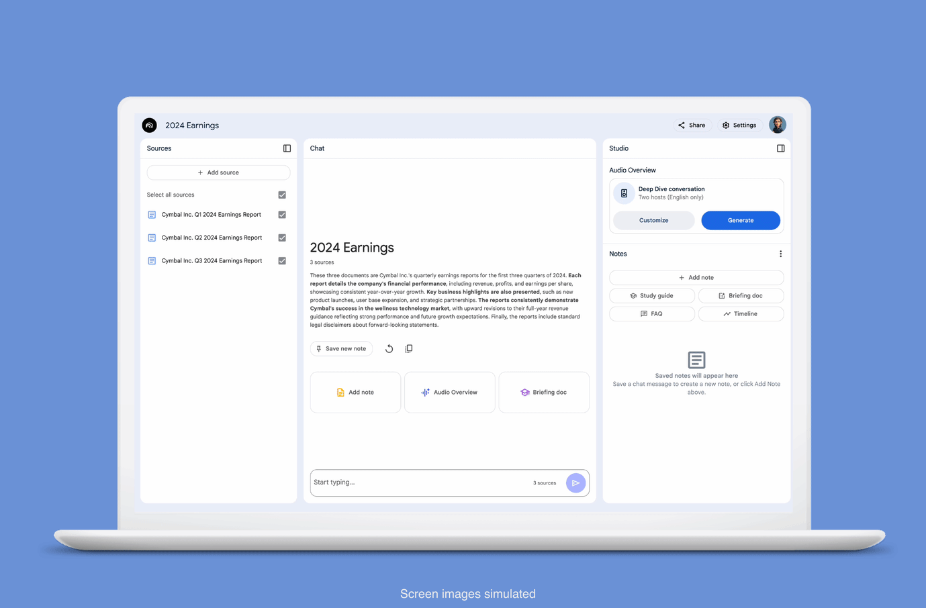Uncheck the Q1 2024 Earnings Report source
926x608 pixels.
point(281,214)
